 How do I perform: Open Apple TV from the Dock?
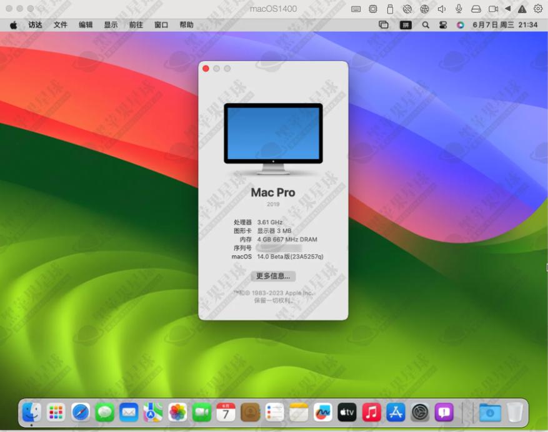[347, 413]
